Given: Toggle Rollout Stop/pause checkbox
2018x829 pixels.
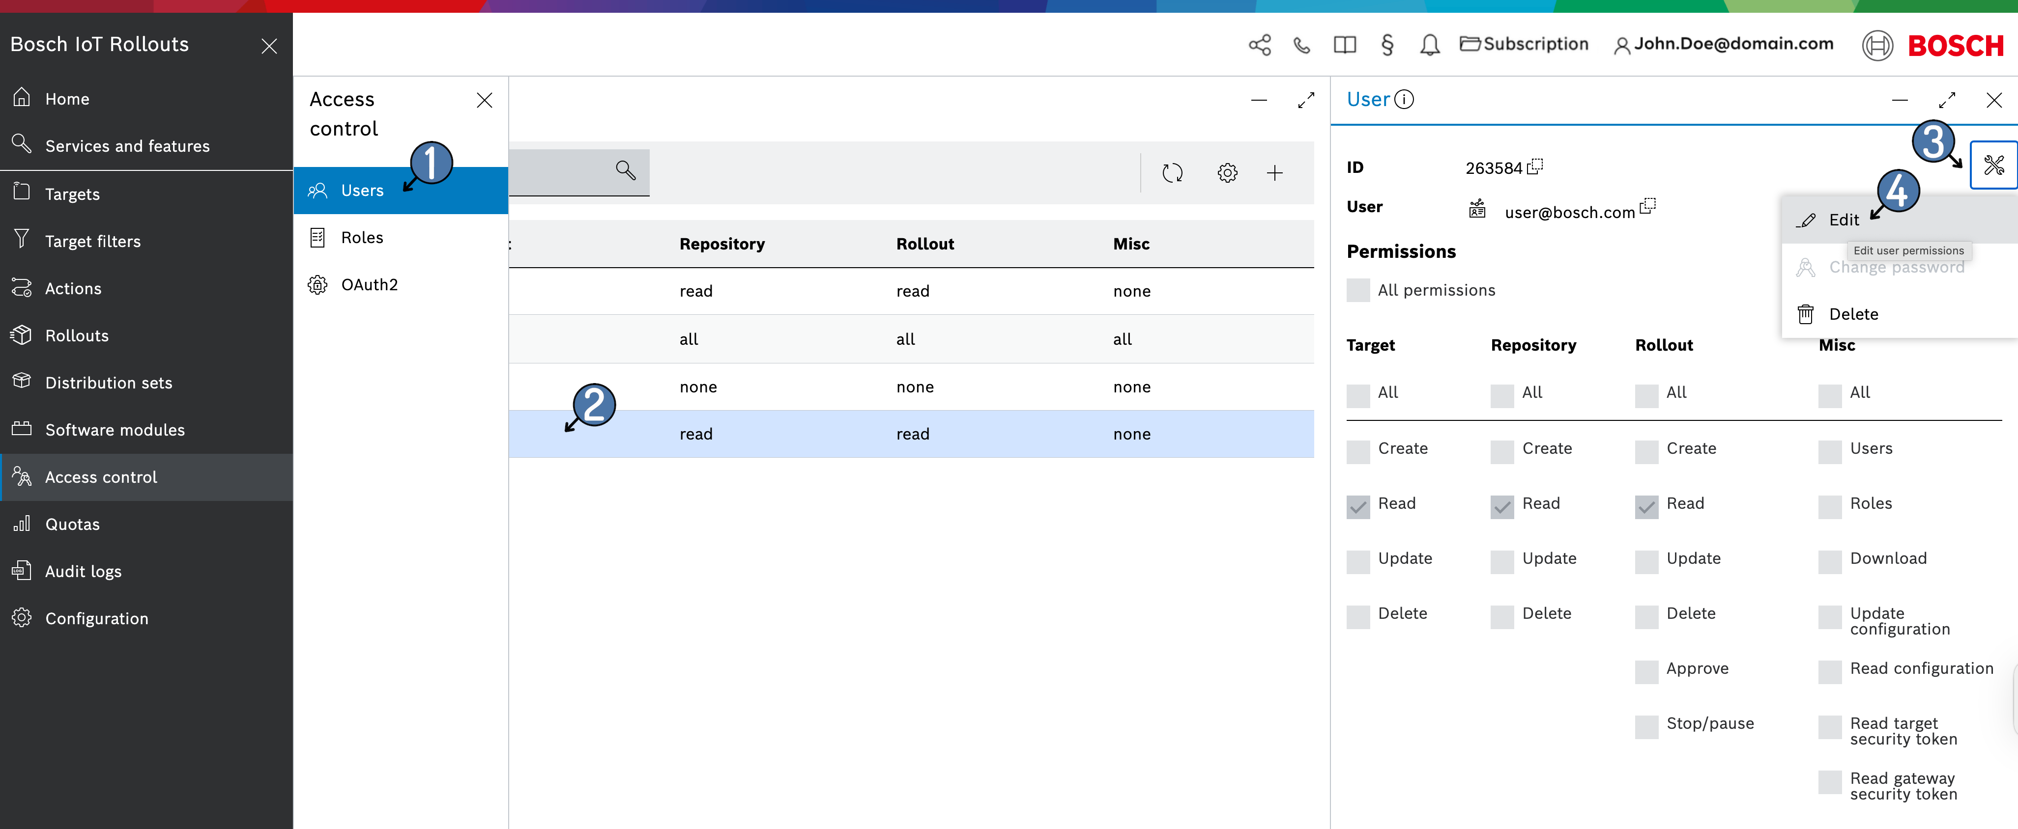Looking at the screenshot, I should click(1646, 726).
